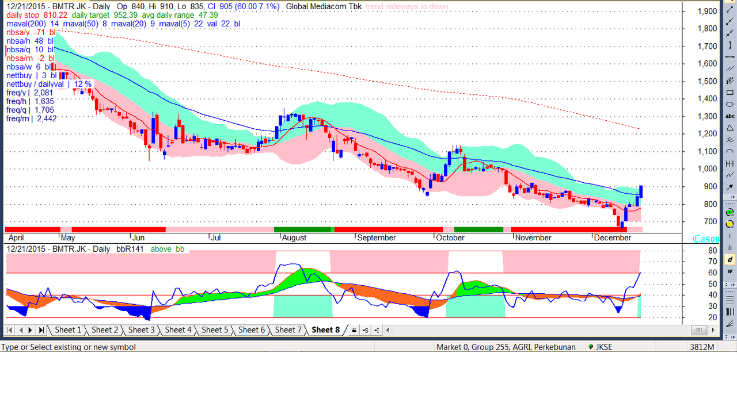Click the 'Global Mediacom Tbk.' chart title
737x414 pixels.
pos(324,6)
